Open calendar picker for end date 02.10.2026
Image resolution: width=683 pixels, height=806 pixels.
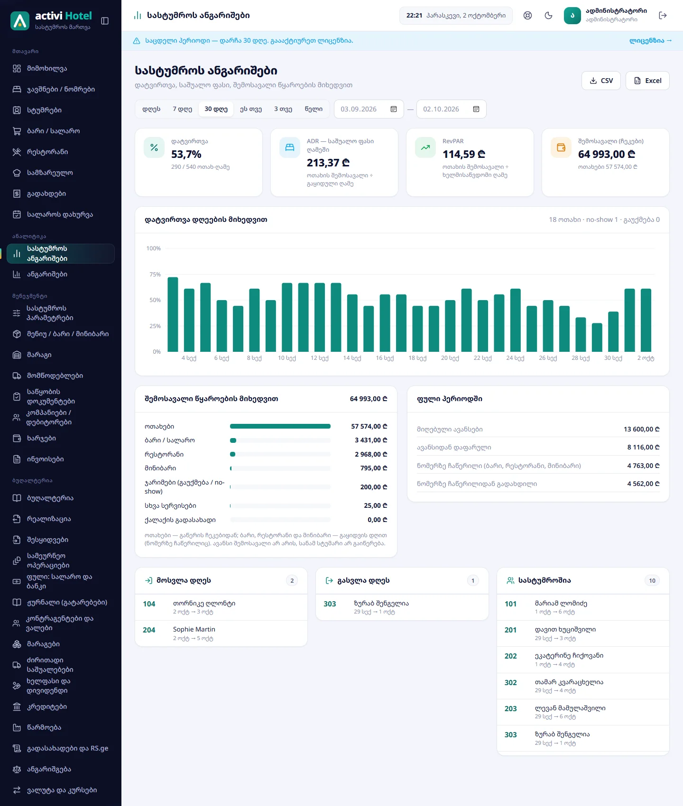pyautogui.click(x=476, y=109)
